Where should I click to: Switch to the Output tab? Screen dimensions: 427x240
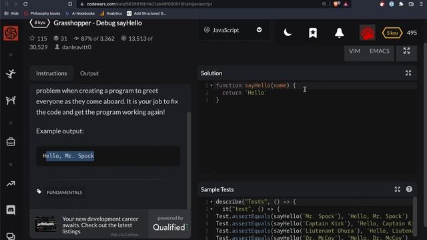89,73
